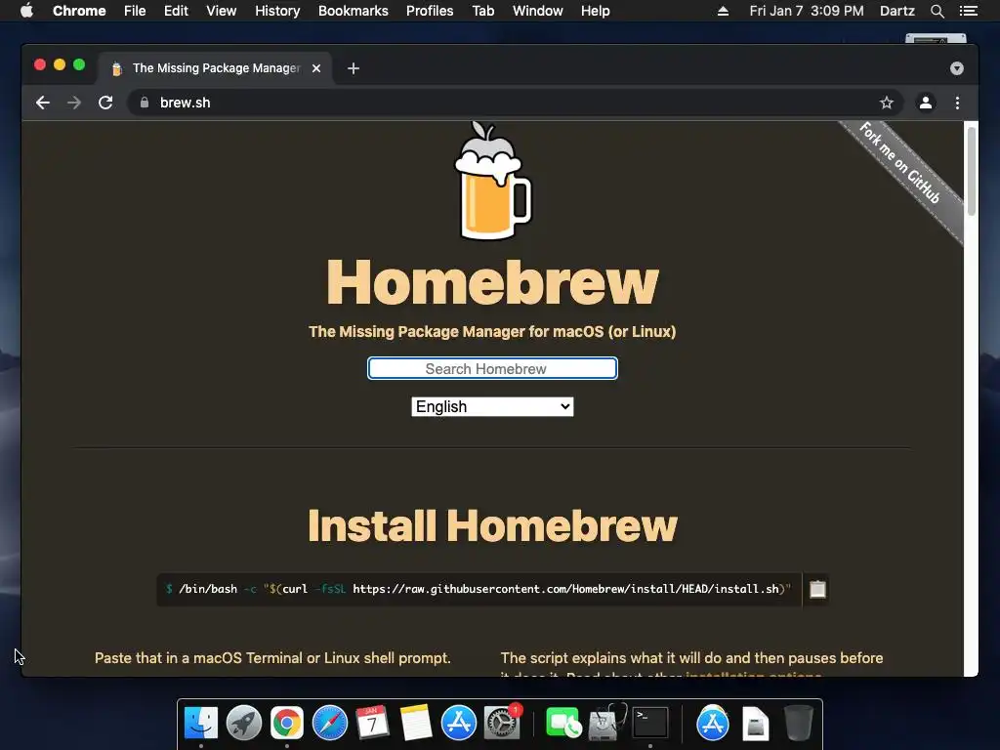Open Notes from the Dock
The image size is (1000, 750).
416,723
